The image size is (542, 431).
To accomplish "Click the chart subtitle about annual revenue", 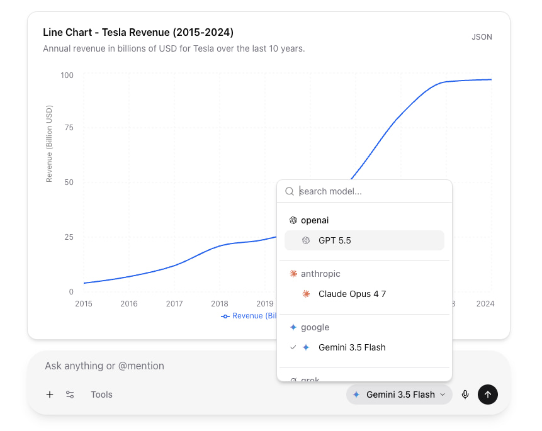I will pos(174,48).
